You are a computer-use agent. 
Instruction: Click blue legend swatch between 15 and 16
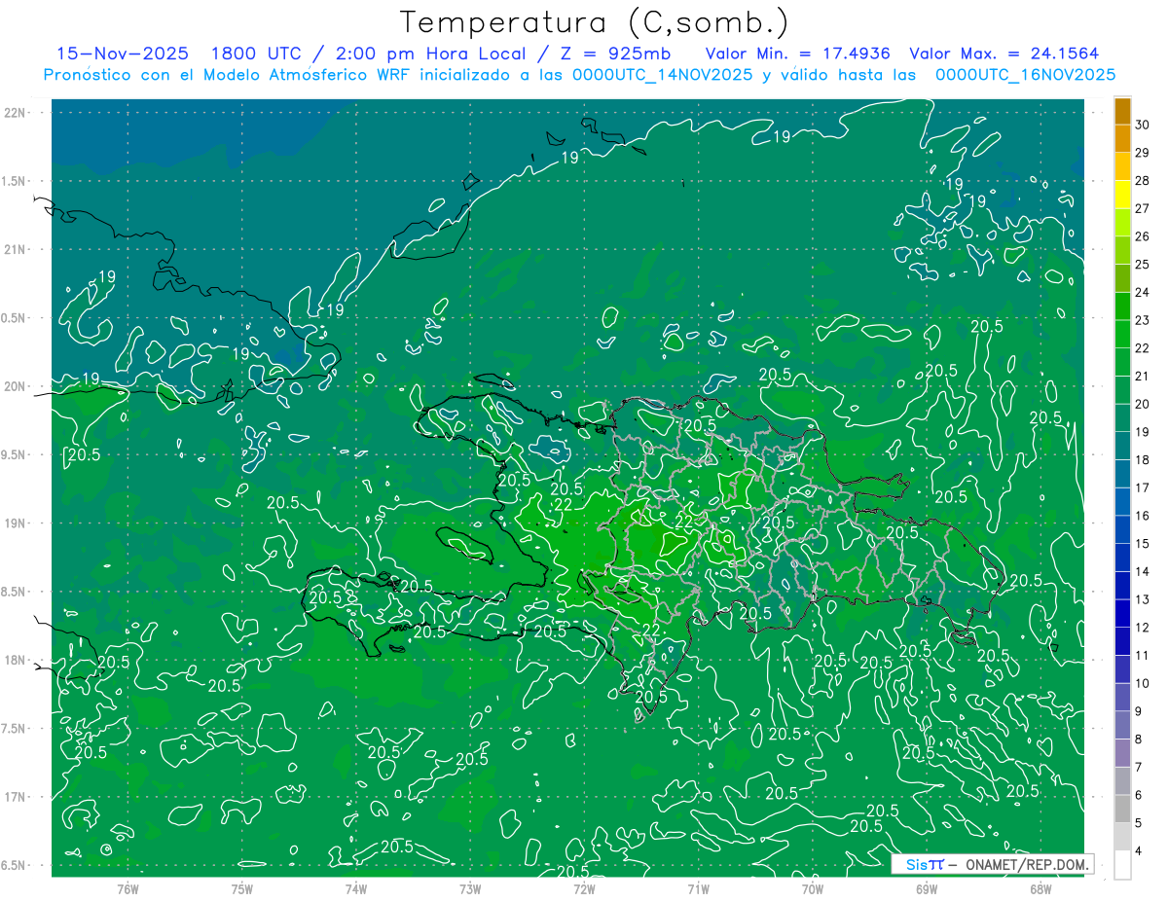pyautogui.click(x=1122, y=530)
